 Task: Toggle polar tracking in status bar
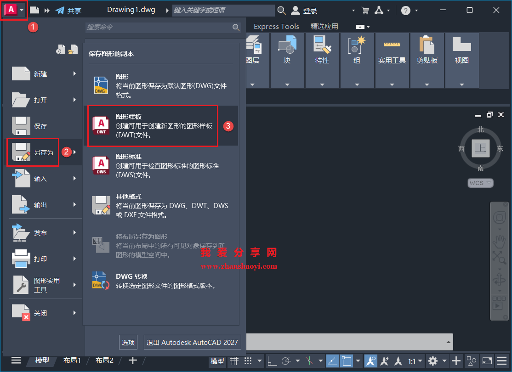pyautogui.click(x=286, y=361)
